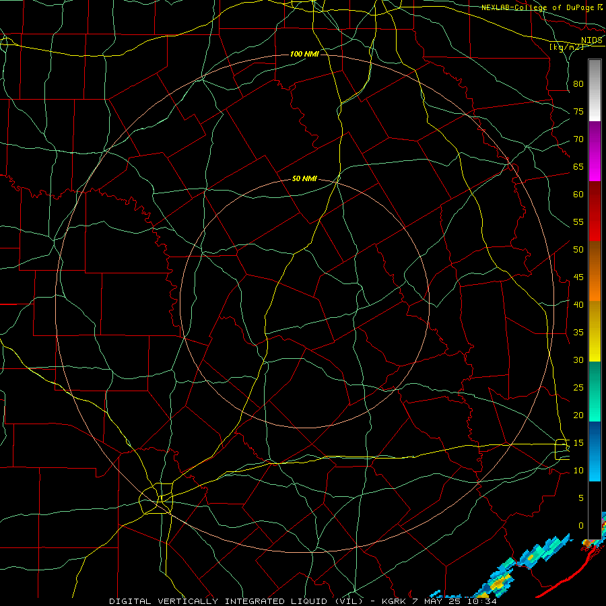Click the KGRK station identifier in the caption

pyautogui.click(x=395, y=601)
